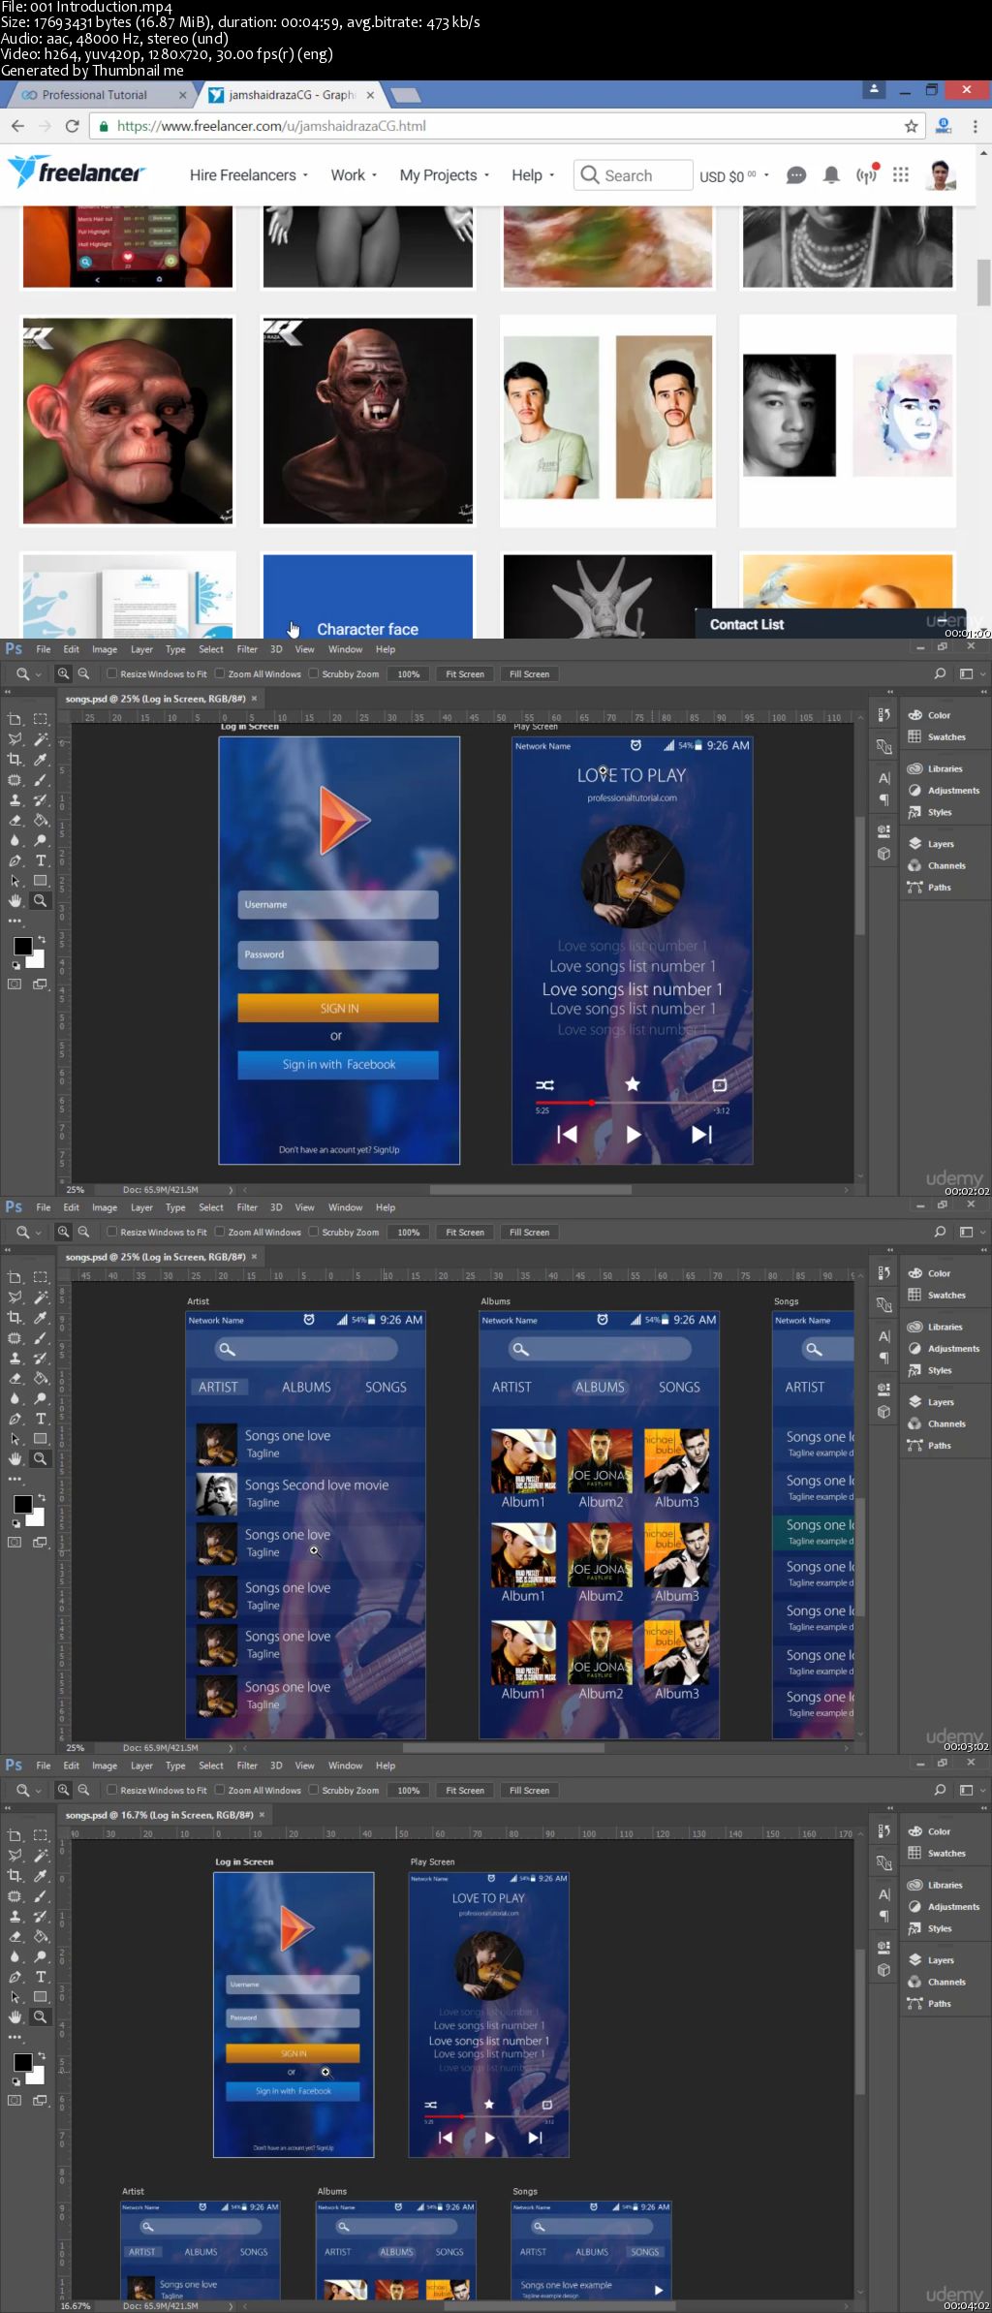Image resolution: width=992 pixels, height=2313 pixels.
Task: Enable Resize Windows to Fit, frame 00:04:02
Action: tap(112, 1790)
